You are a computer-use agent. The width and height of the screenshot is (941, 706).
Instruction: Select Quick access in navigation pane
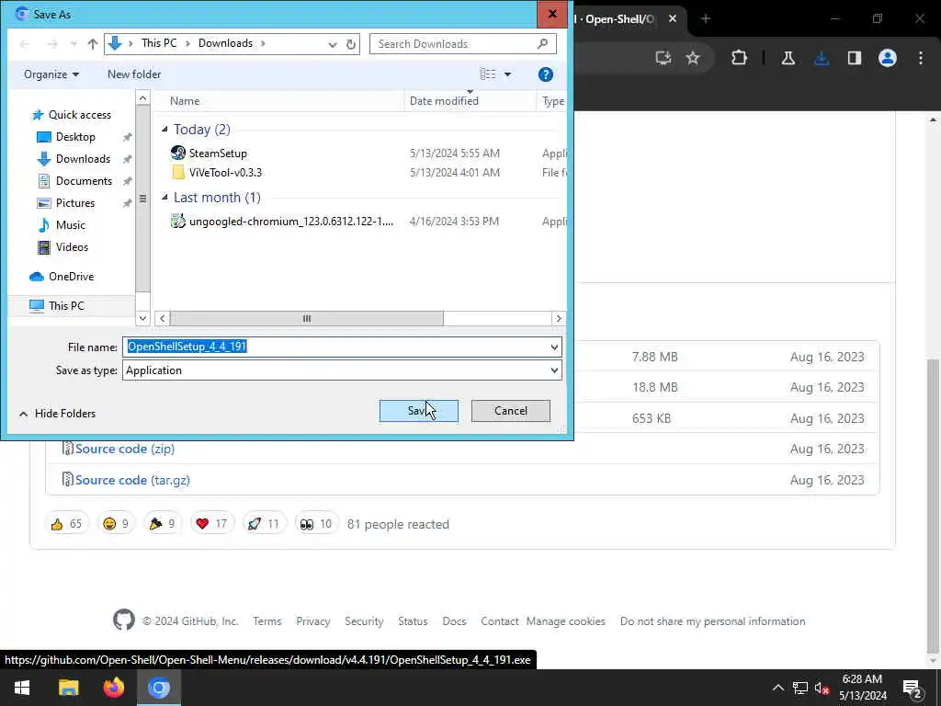point(79,115)
